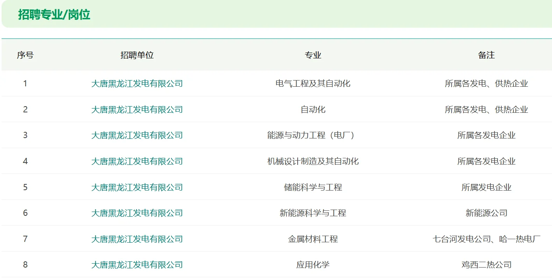Click serial number 6 cell
This screenshot has height=280, width=552.
pos(25,213)
